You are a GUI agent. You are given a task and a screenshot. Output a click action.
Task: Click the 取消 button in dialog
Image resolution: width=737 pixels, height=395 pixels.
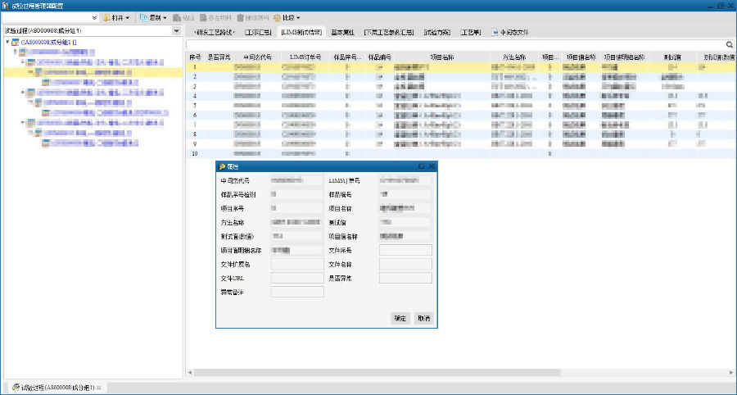coord(423,318)
